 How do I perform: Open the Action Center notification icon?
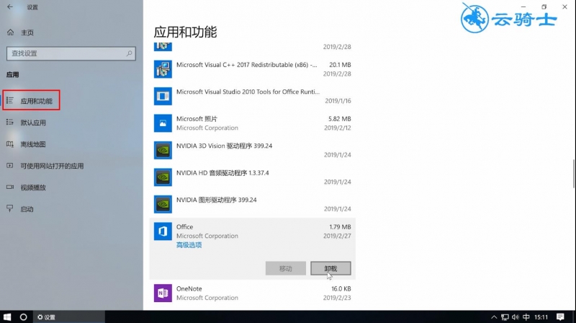click(560, 317)
